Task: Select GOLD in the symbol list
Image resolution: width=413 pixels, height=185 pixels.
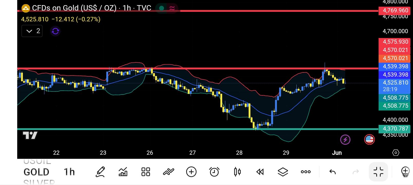Action: 36,172
